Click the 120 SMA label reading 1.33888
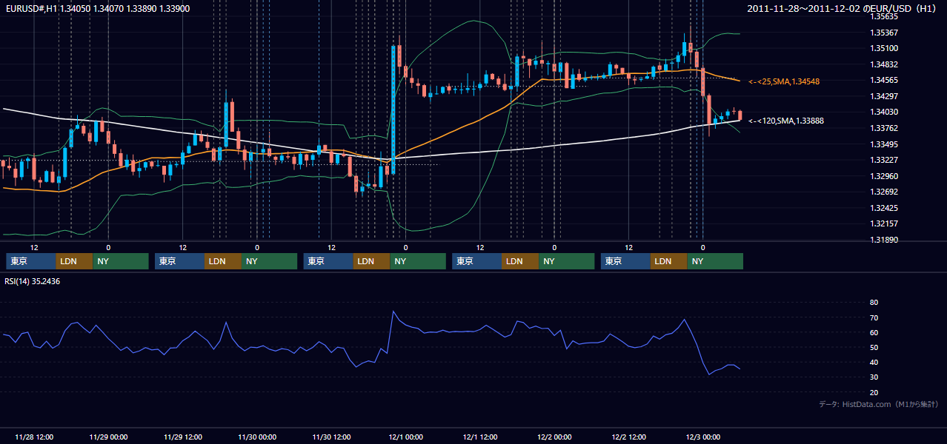Screen dimensions: 947x444 tap(786, 121)
